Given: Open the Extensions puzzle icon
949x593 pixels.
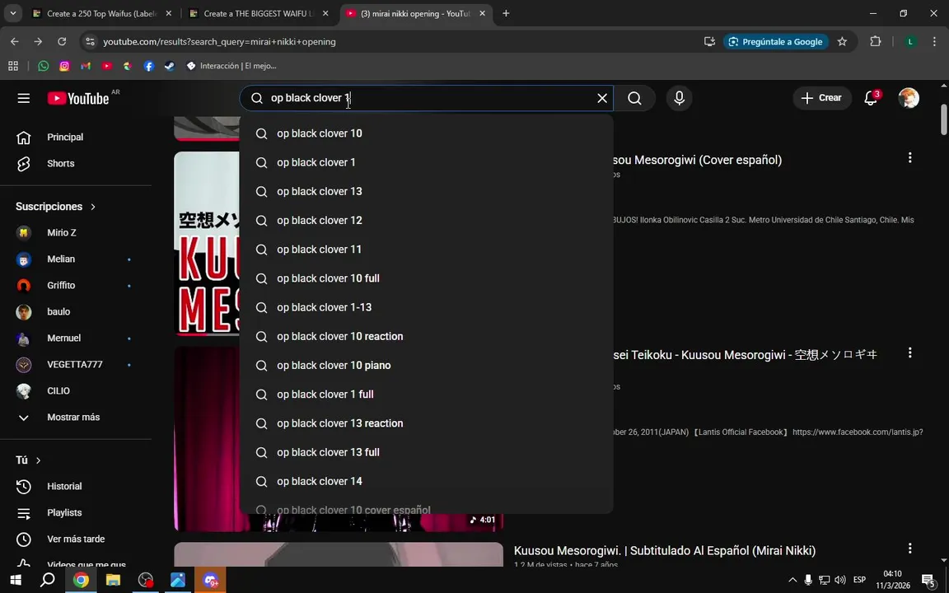Looking at the screenshot, I should click(875, 42).
